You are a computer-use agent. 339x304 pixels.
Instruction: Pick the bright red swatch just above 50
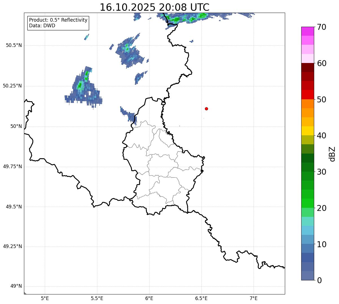coord(307,94)
